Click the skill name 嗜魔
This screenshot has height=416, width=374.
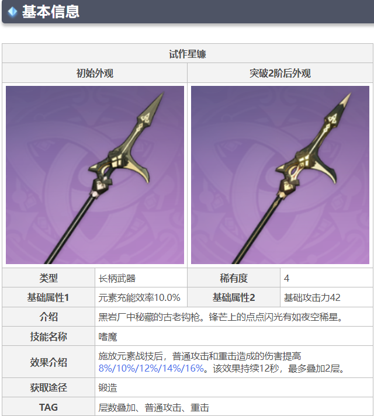point(108,337)
